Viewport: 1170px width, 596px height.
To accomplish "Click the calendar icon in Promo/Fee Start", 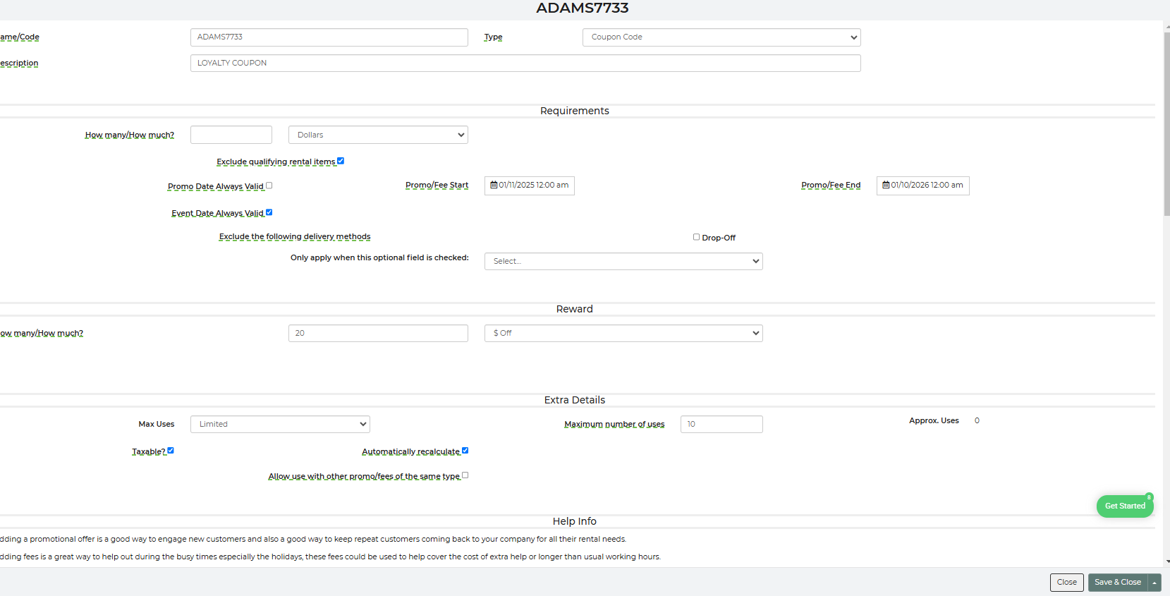I will (x=494, y=185).
